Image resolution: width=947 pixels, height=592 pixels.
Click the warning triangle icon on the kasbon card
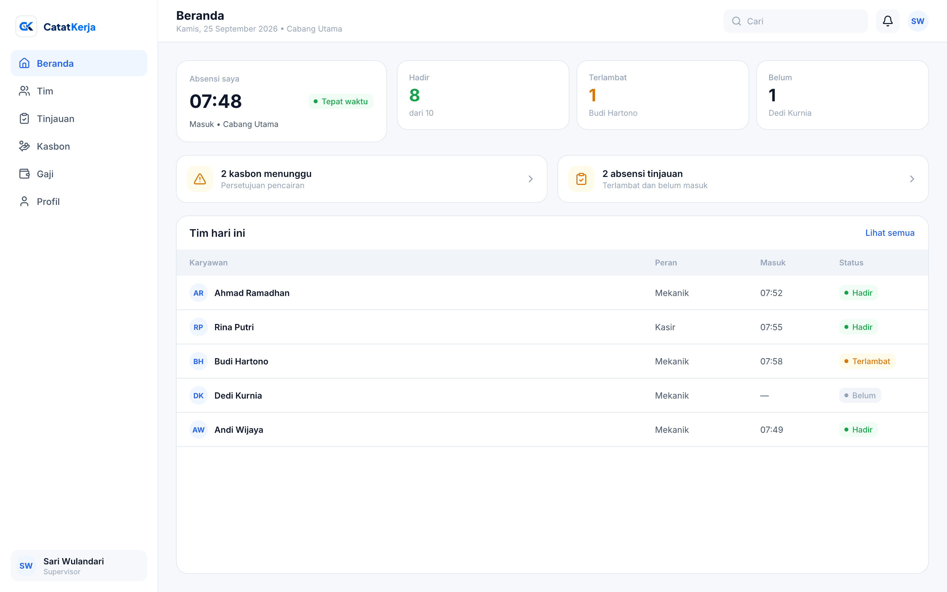tap(200, 179)
